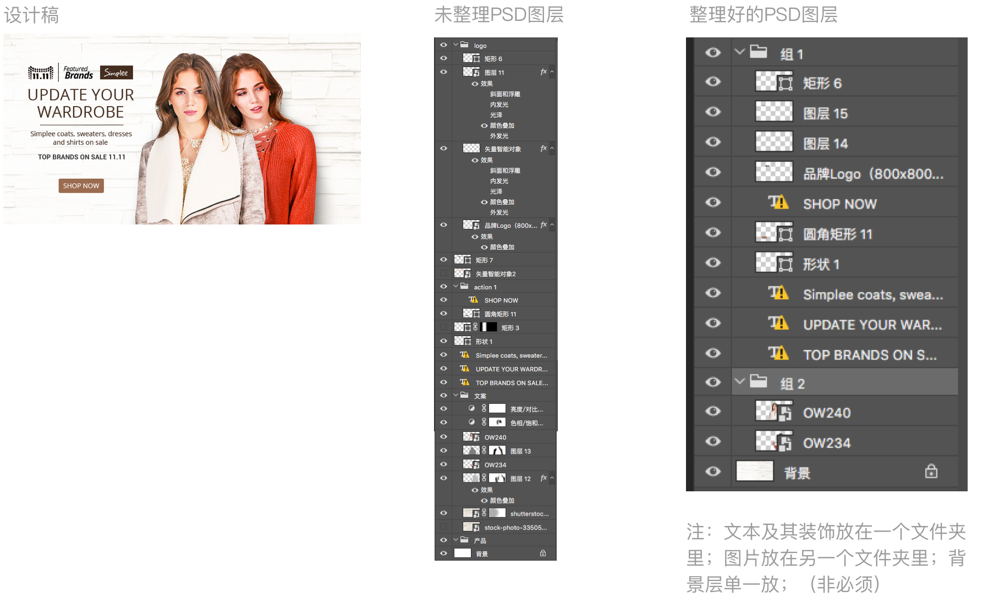Show the hidden 矢量智能对象2 layer
This screenshot has width=988, height=603.
(x=443, y=273)
